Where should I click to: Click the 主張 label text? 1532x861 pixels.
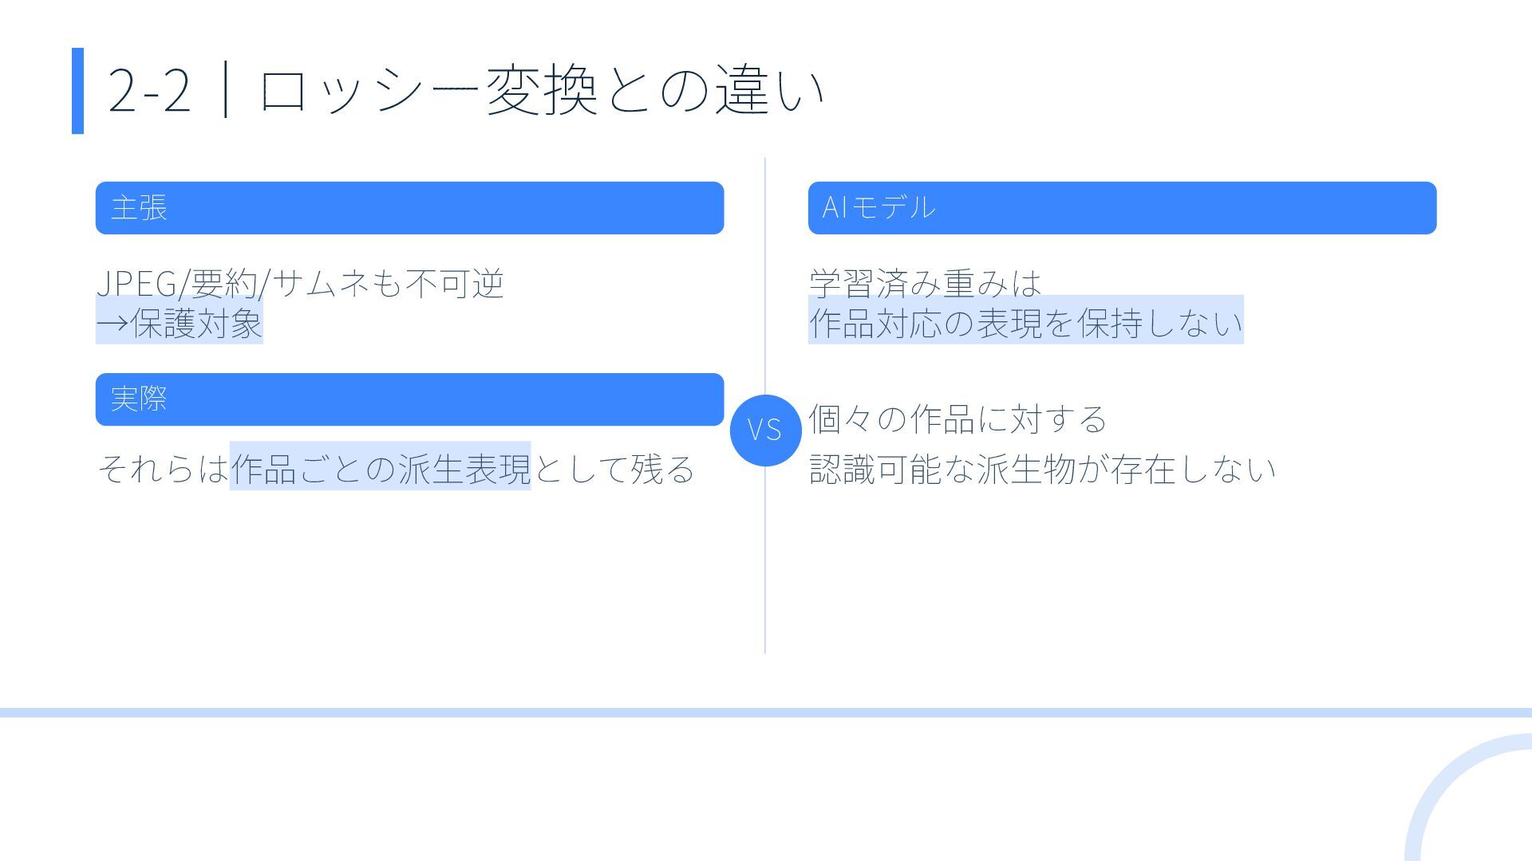tap(139, 208)
